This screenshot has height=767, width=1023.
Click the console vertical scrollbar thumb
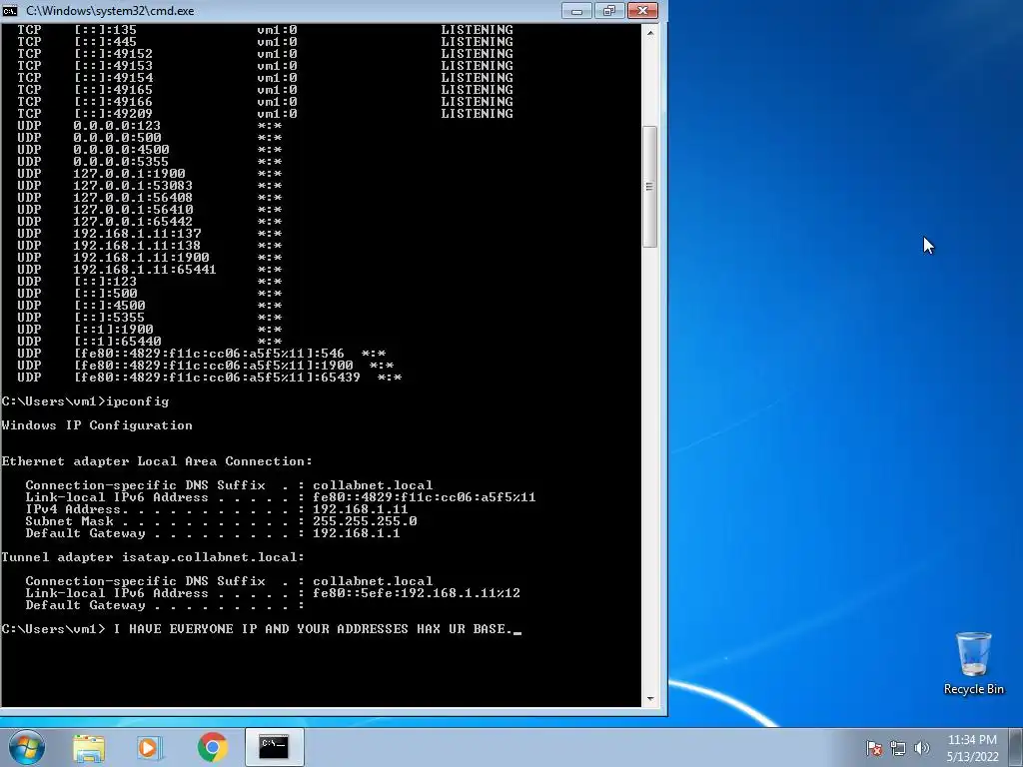(x=649, y=187)
